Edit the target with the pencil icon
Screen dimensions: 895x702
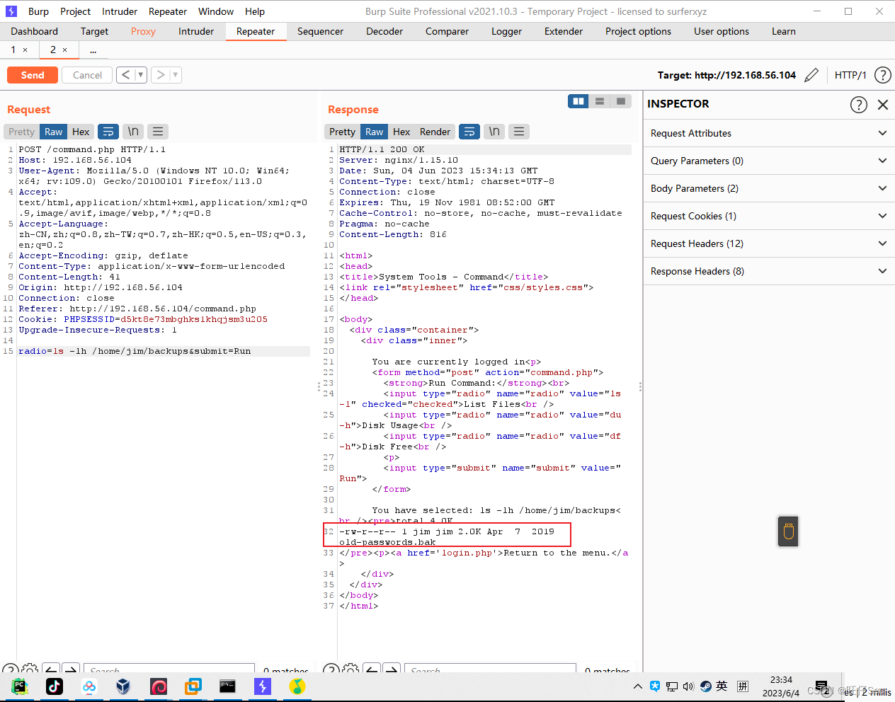point(811,75)
